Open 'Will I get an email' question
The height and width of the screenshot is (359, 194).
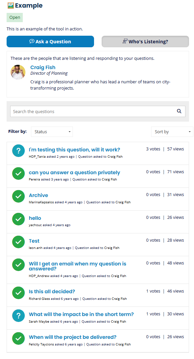78,266
